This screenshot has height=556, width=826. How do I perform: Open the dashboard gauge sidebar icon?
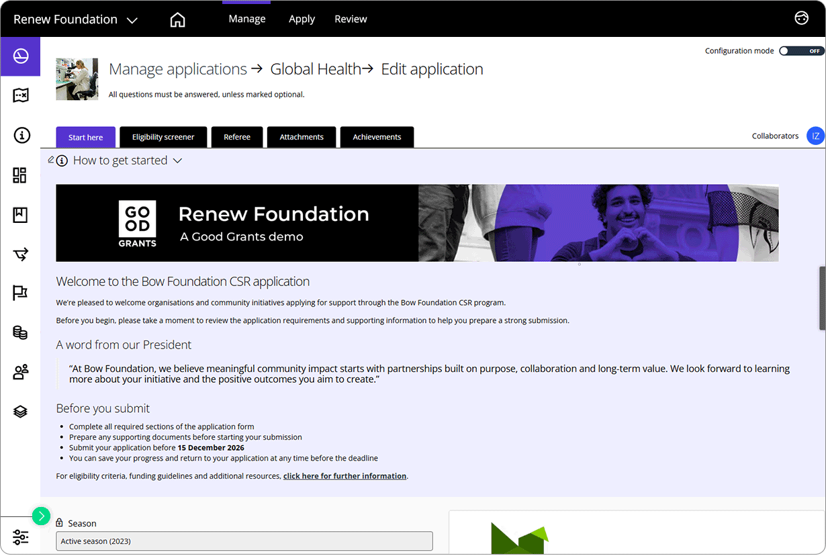(20, 56)
